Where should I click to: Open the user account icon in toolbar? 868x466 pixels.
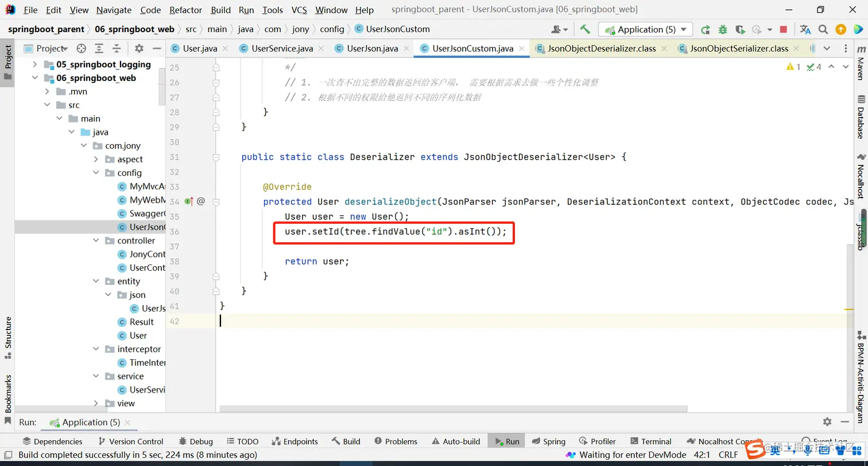click(559, 29)
